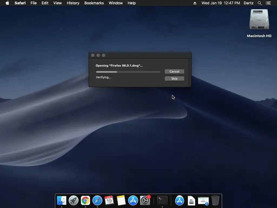Open the Safari web page document in Dock

(203, 201)
